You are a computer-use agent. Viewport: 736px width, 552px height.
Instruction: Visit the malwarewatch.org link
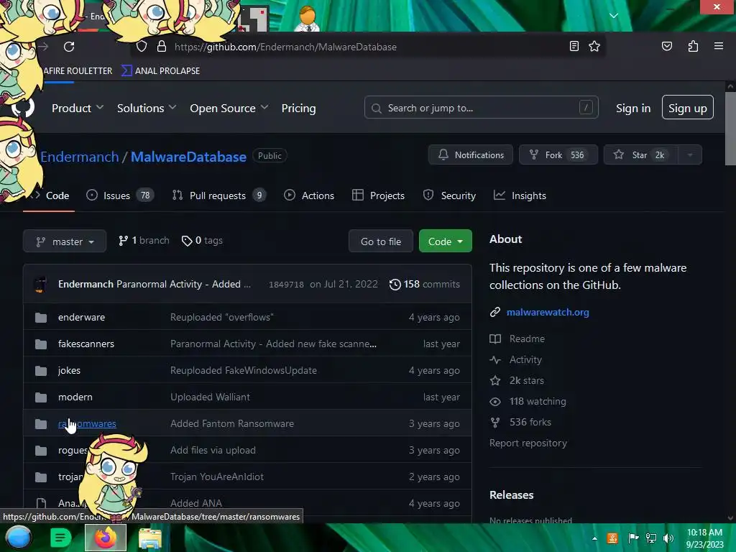(547, 312)
